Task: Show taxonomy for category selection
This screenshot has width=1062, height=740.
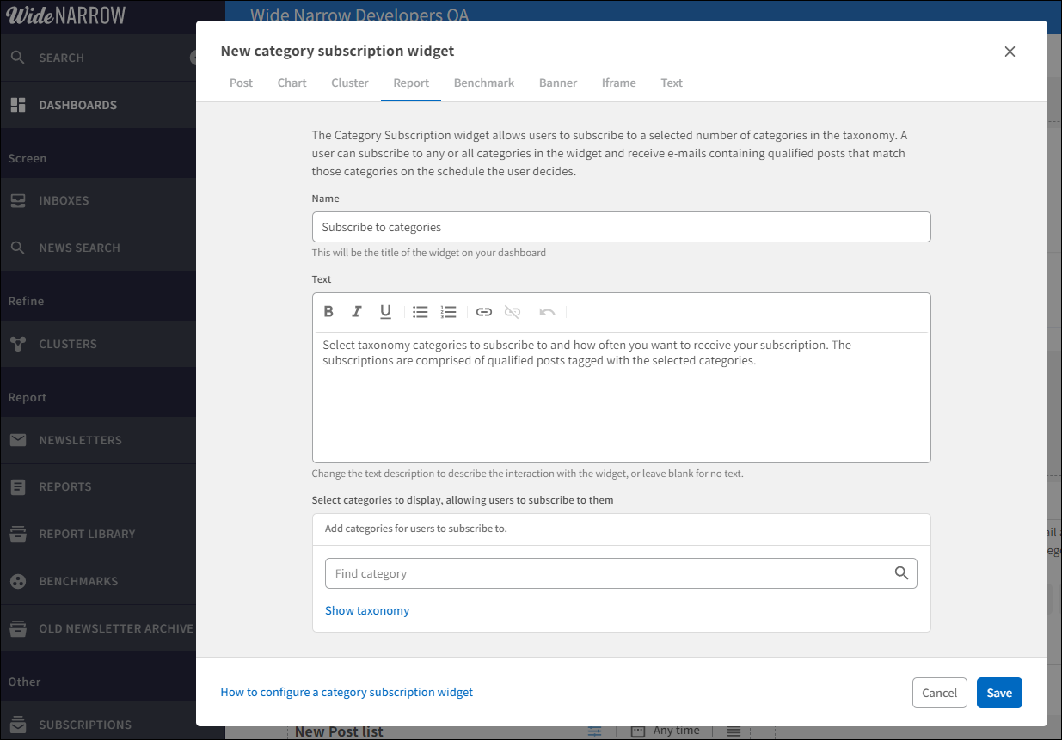Action: [367, 610]
